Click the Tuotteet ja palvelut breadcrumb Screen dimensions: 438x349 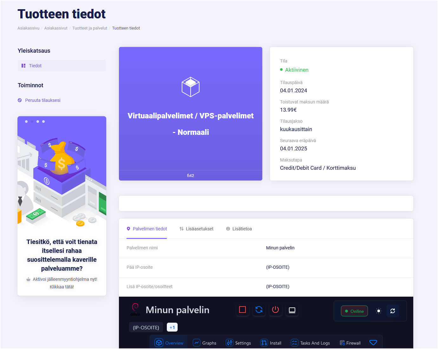point(90,28)
